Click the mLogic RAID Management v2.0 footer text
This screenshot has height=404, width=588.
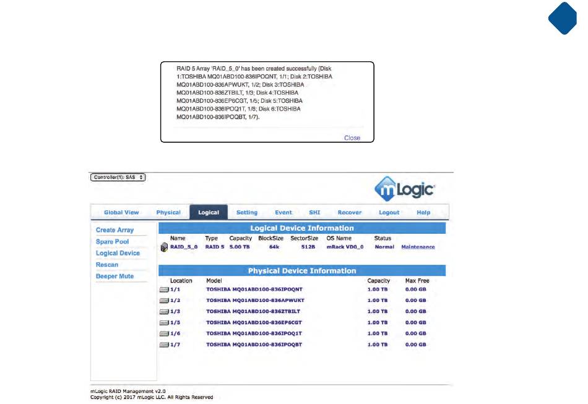[x=128, y=391]
